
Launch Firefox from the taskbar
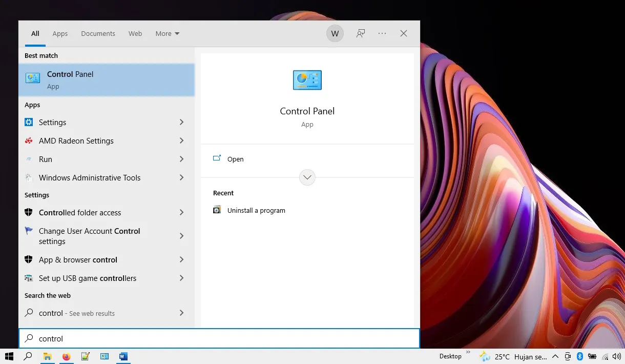click(67, 356)
